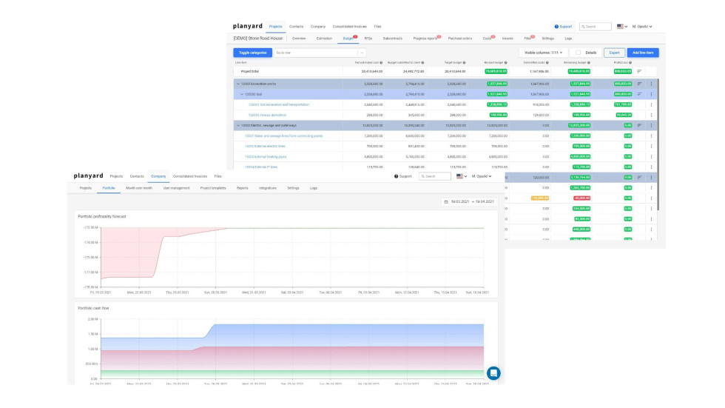Viewport: 725px width, 408px height.
Task: Click the planyard logo in the budget window
Action: (247, 27)
